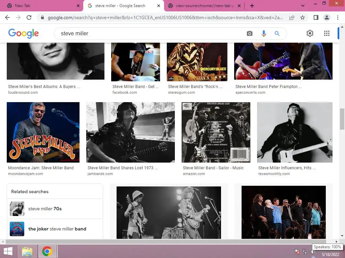Open black-and-white stage performance image

tap(168, 212)
